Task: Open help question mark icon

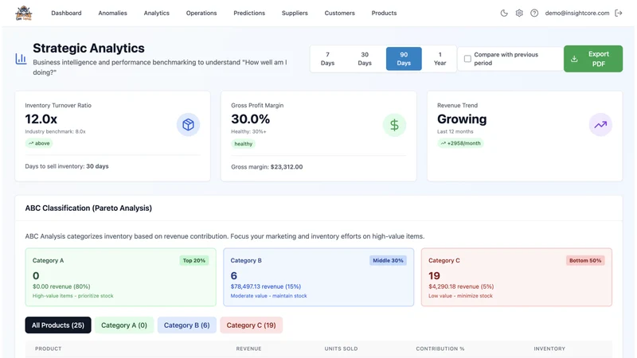Action: (x=534, y=13)
